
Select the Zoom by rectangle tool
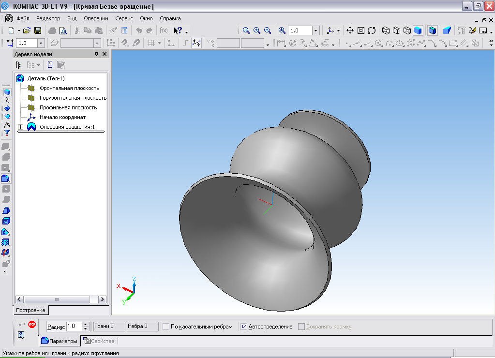[x=246, y=30]
